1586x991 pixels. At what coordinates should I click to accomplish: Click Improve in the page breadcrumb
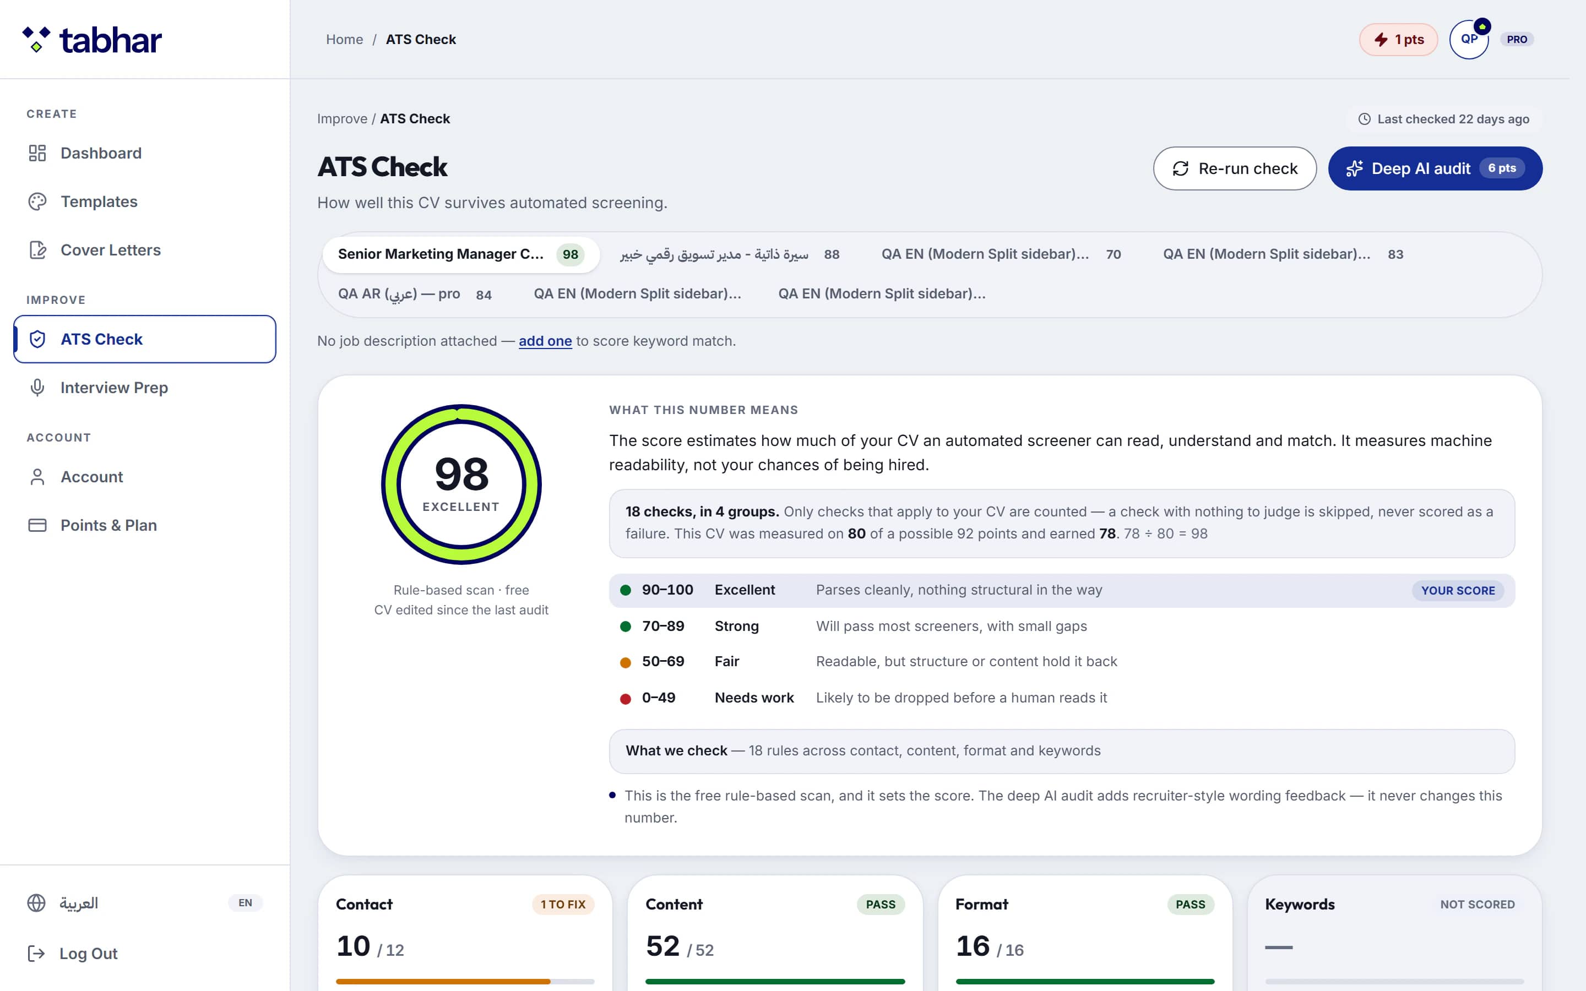[342, 118]
